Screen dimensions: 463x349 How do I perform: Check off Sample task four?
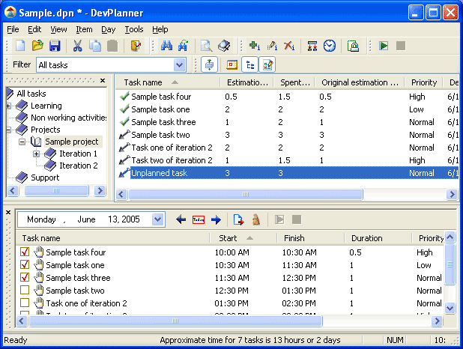25,252
